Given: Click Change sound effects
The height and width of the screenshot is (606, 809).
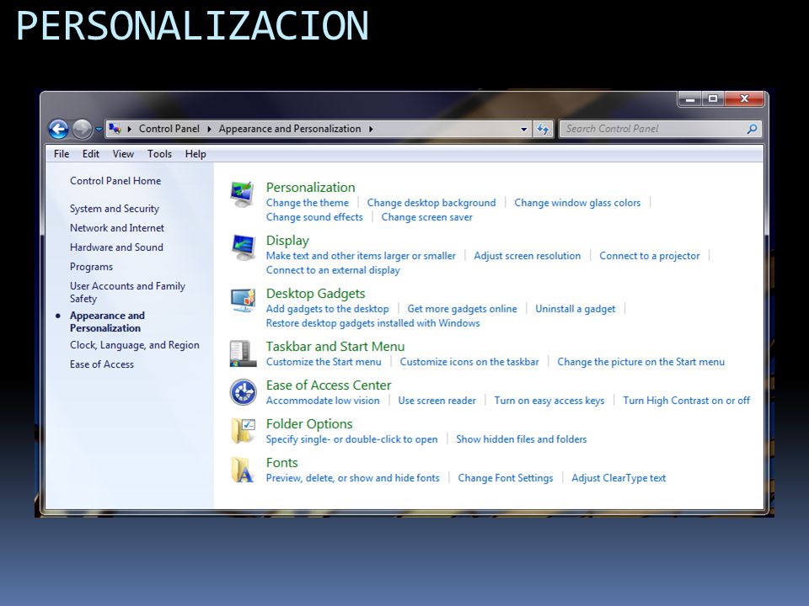Looking at the screenshot, I should (x=314, y=217).
